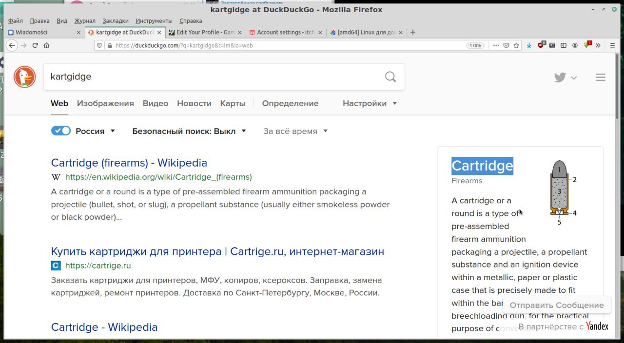The width and height of the screenshot is (624, 343).
Task: Open Безопасный поиск dropdown
Action: click(x=189, y=131)
